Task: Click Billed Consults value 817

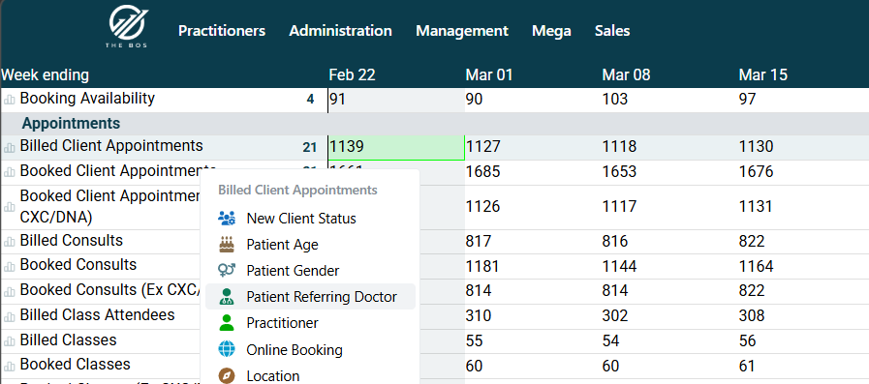Action: click(479, 242)
